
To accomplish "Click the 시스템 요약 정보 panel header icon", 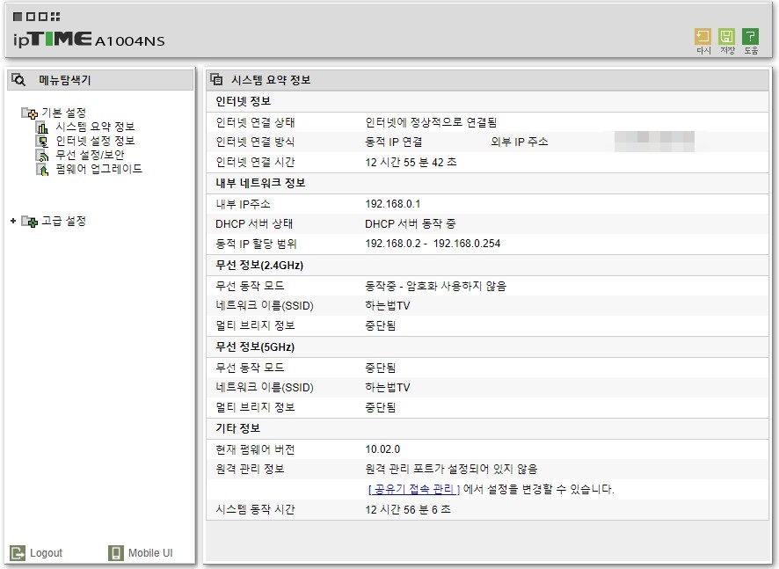I will point(216,79).
